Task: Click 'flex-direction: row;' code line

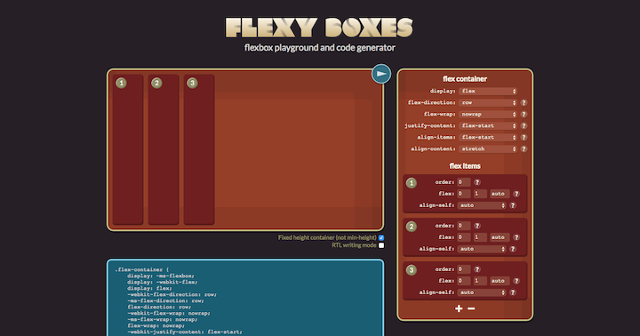Action: [x=159, y=307]
